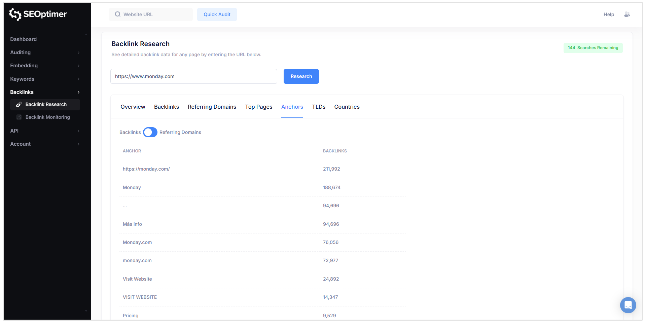
Task: Toggle Backlinks to Referring Domains switch
Action: [x=150, y=132]
